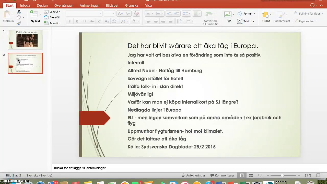This screenshot has height=184, width=327.
Task: Open Ordna arrange menu
Action: (x=266, y=17)
